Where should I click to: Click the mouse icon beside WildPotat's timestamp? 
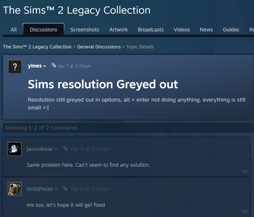65,189
